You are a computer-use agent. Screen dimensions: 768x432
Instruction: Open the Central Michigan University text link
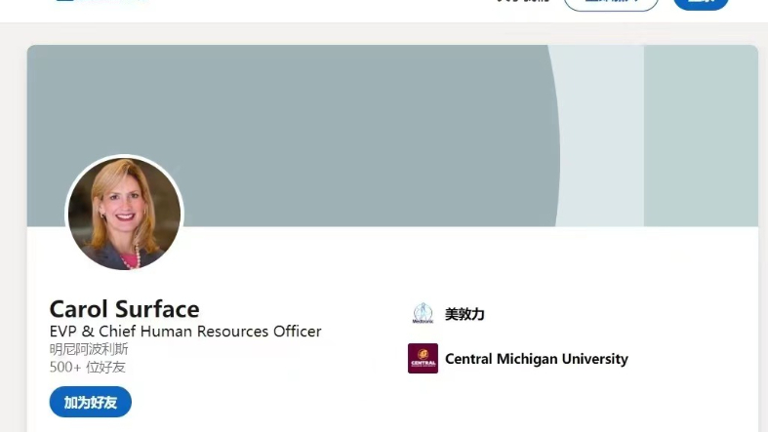[536, 359]
